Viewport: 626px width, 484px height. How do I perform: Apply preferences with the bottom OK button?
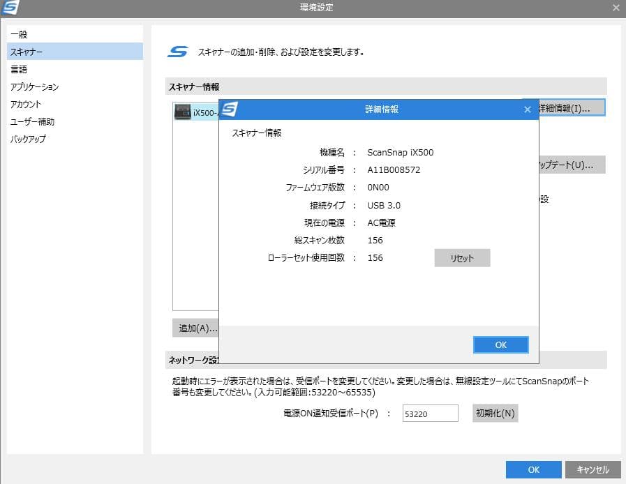click(x=533, y=469)
